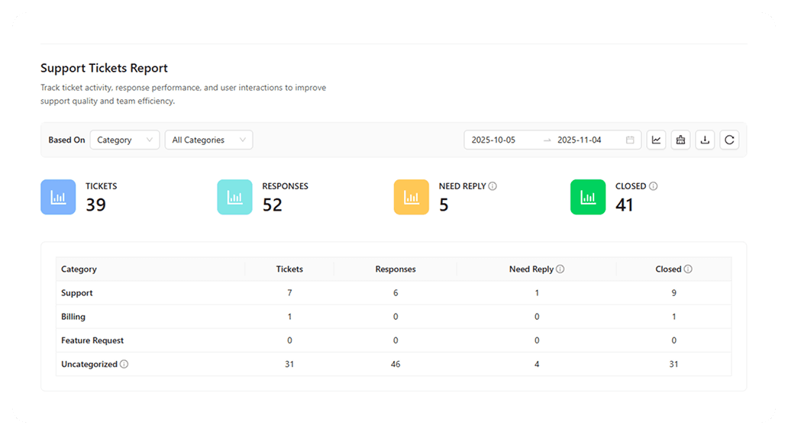Click info icon in Closed column header
The height and width of the screenshot is (435, 788).
click(688, 269)
